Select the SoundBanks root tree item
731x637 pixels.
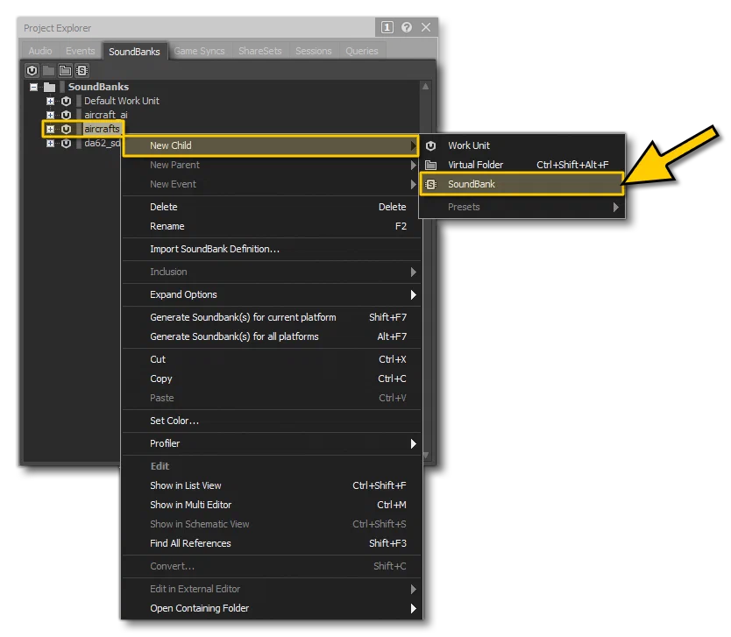coord(98,87)
